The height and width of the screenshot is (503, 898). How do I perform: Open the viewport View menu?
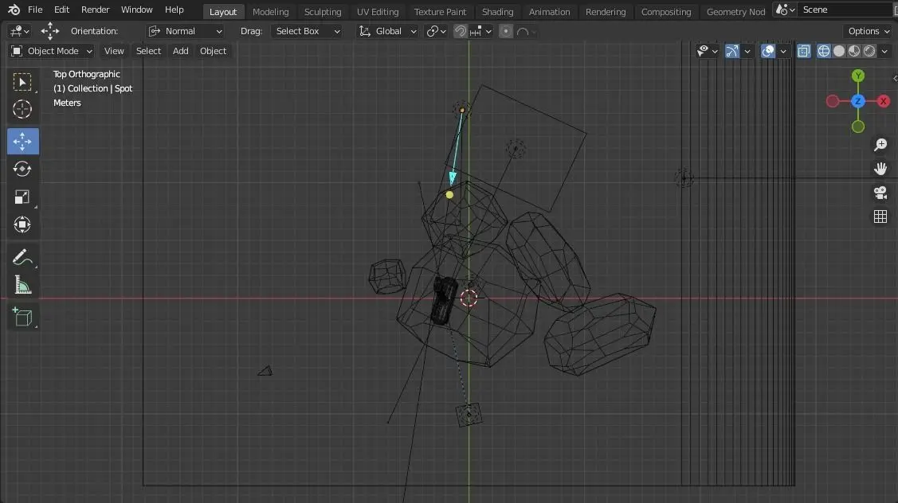point(114,51)
